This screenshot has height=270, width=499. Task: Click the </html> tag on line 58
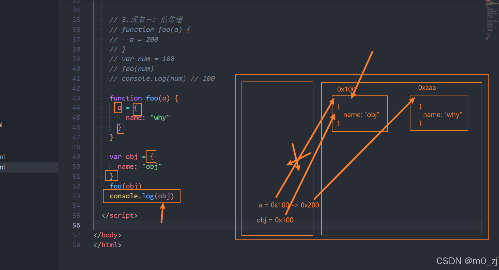[107, 245]
